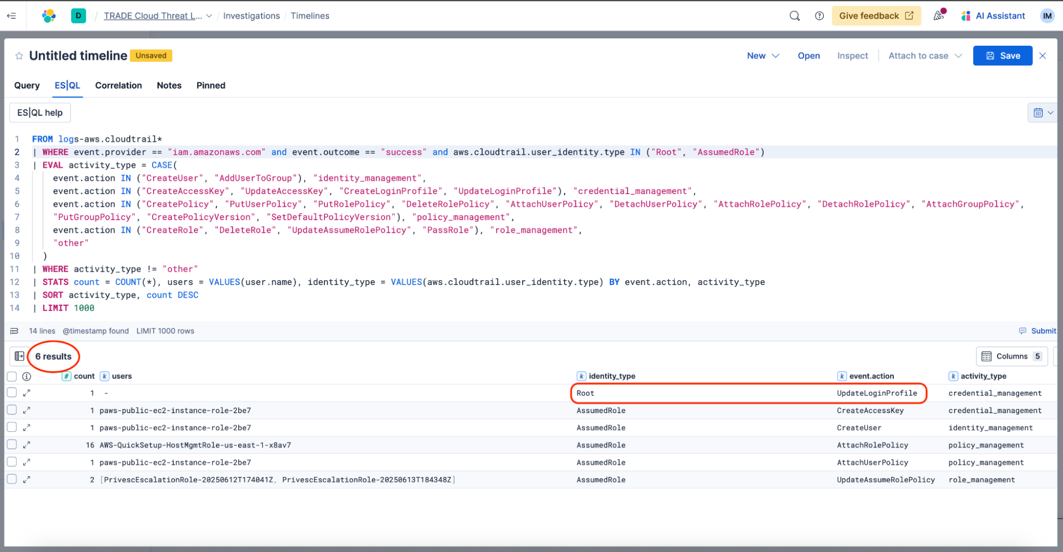This screenshot has height=552, width=1063.
Task: Click the search magnifier icon in header
Action: pyautogui.click(x=794, y=16)
